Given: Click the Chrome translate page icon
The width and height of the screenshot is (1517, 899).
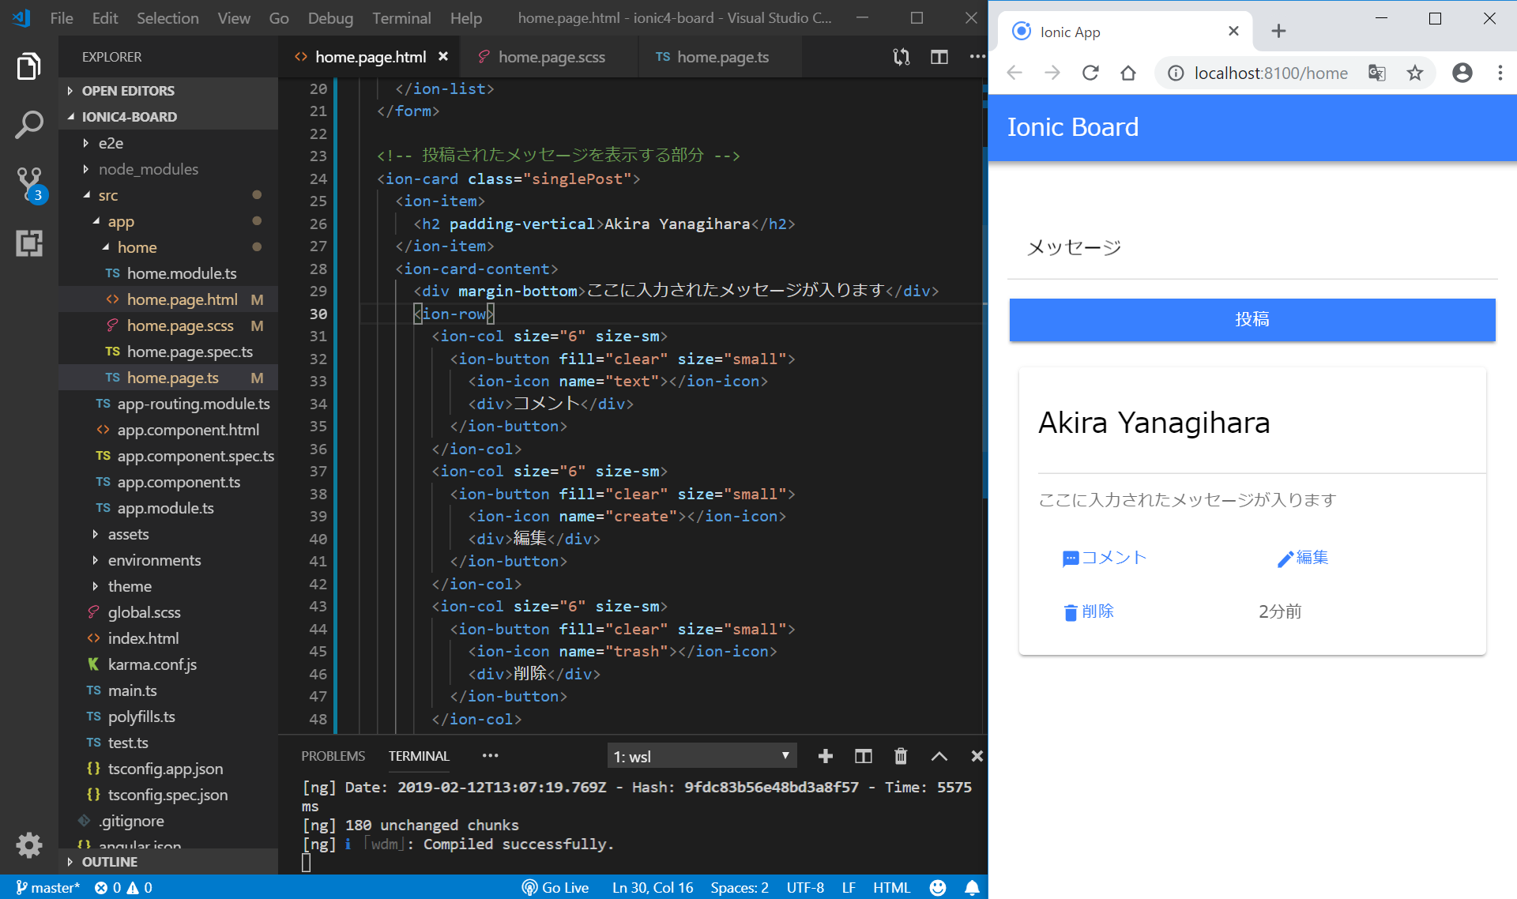Looking at the screenshot, I should click(x=1377, y=73).
